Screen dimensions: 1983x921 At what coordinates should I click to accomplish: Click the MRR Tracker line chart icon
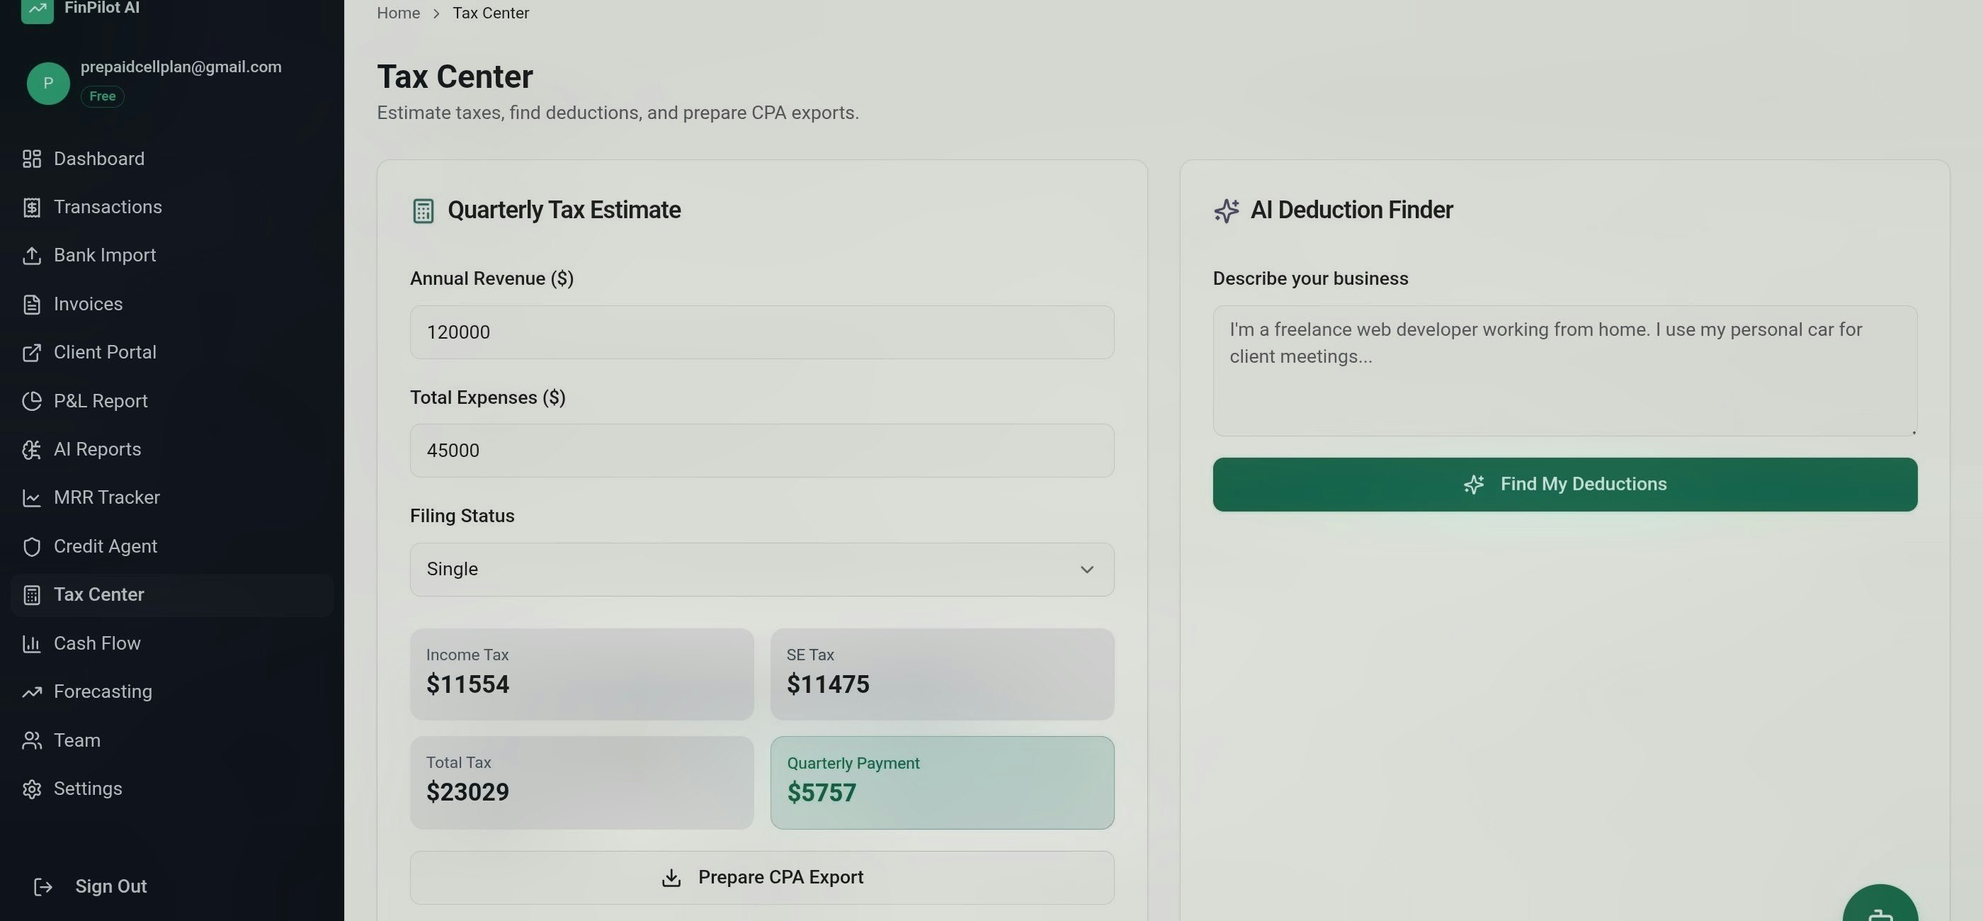32,498
